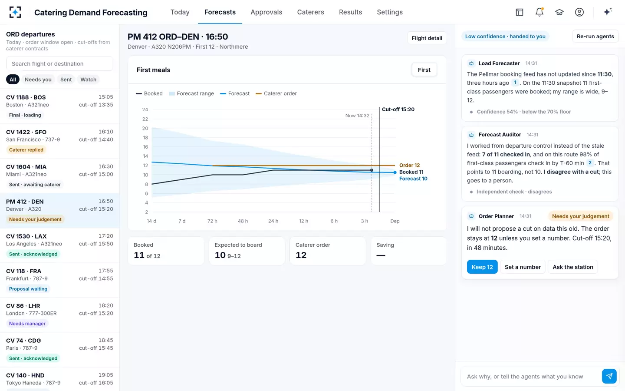Open the First cabin selector

pyautogui.click(x=424, y=70)
